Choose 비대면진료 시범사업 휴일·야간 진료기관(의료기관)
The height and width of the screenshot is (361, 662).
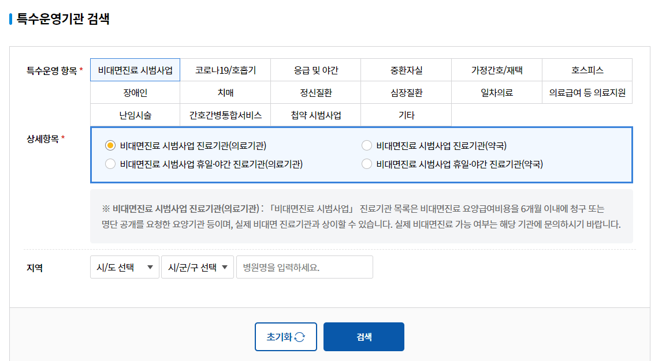click(x=110, y=164)
